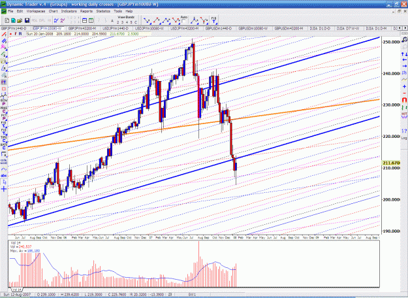The height and width of the screenshot is (298, 408).
Task: Open the Reports menu
Action: tap(86, 11)
